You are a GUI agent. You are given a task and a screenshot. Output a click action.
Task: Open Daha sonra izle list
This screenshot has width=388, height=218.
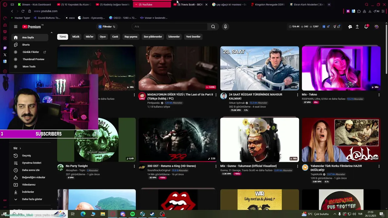pyautogui.click(x=30, y=170)
